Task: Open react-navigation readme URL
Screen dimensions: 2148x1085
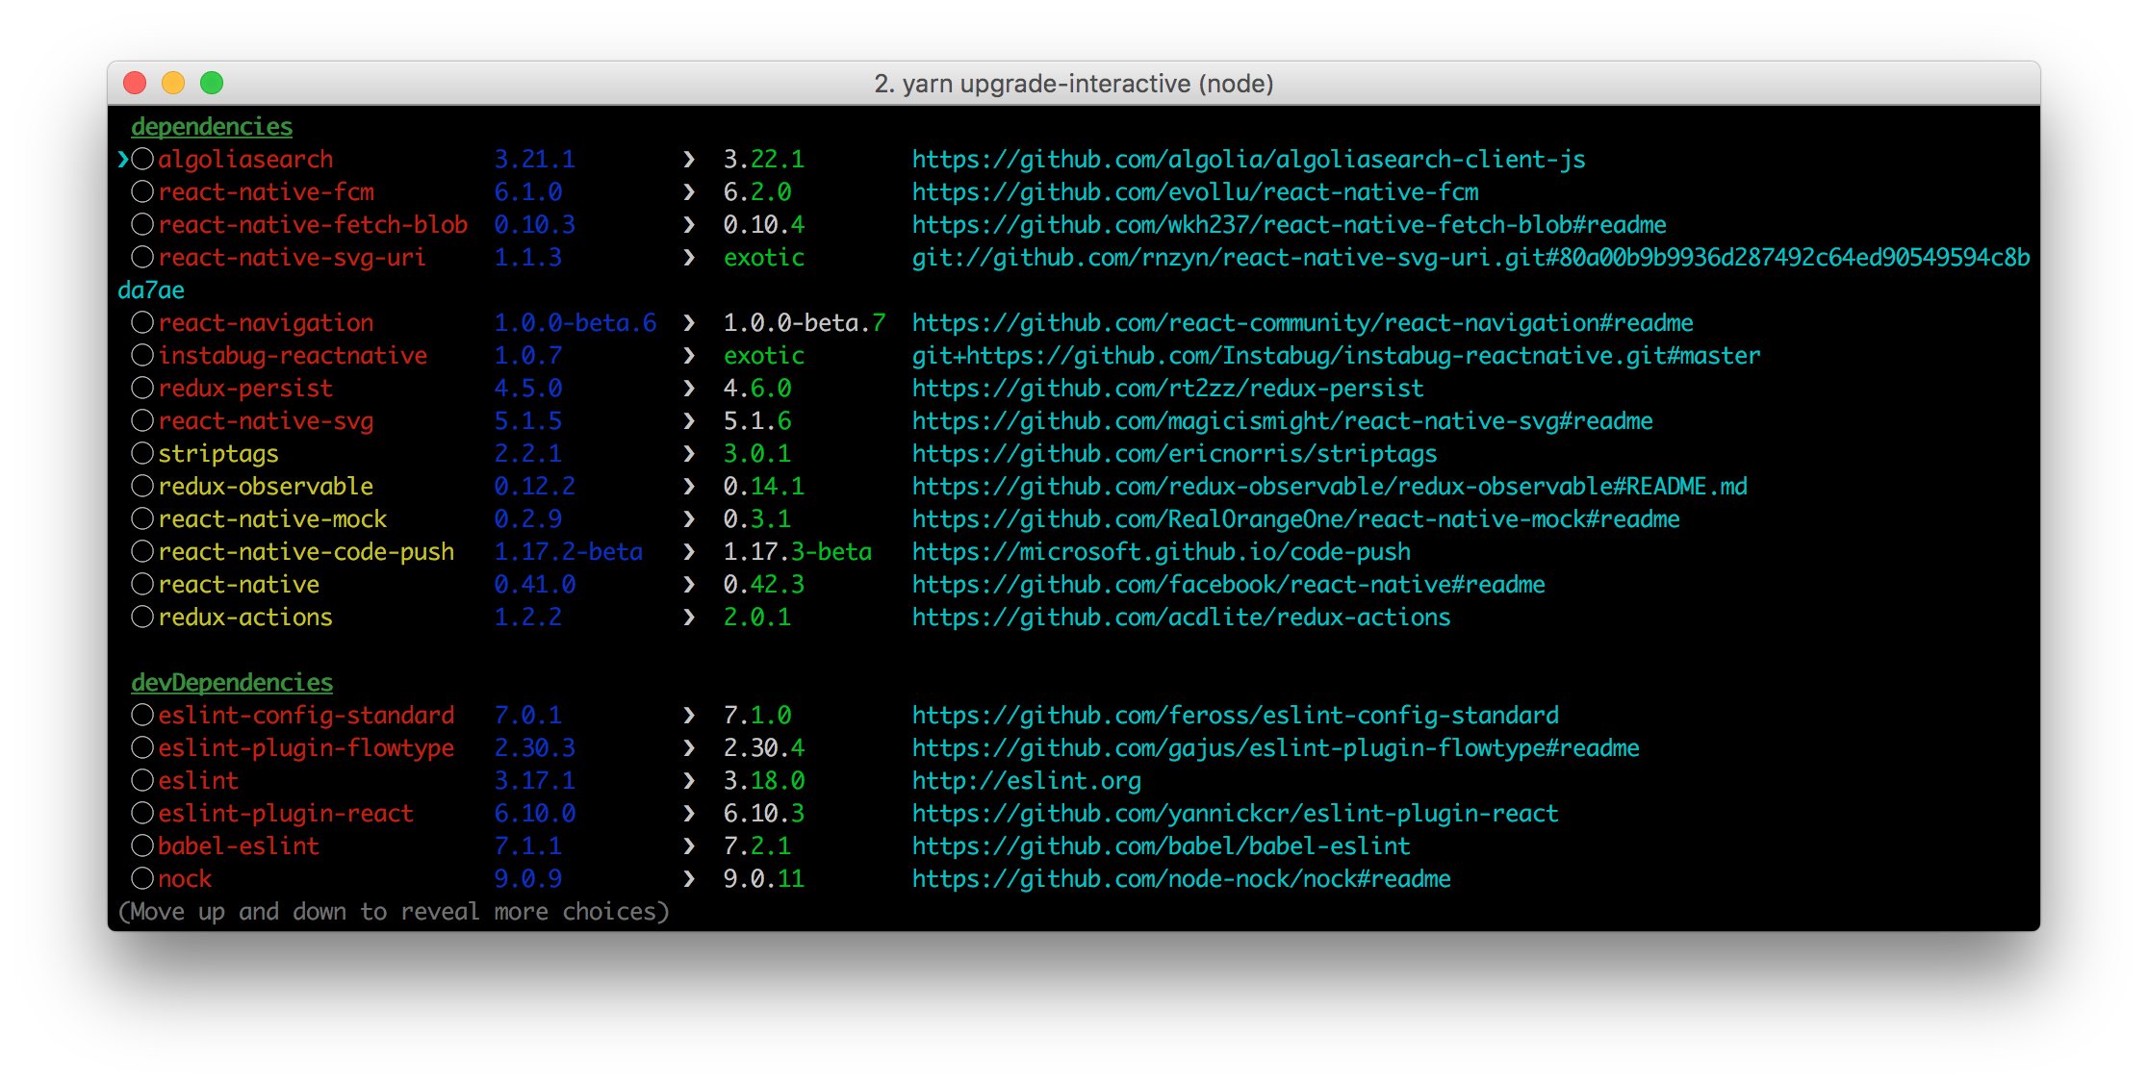Action: (x=1302, y=323)
